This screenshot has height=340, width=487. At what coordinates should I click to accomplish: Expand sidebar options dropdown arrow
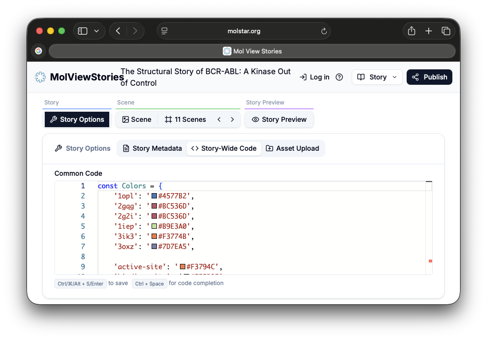point(97,31)
